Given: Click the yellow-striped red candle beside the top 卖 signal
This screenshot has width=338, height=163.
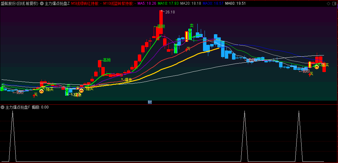Looking at the screenshot, I should pyautogui.click(x=186, y=36).
